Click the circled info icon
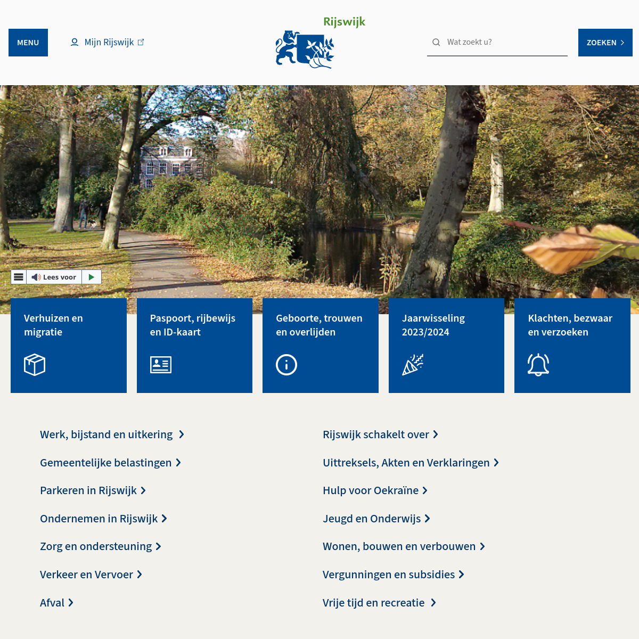The image size is (639, 639). pyautogui.click(x=286, y=365)
